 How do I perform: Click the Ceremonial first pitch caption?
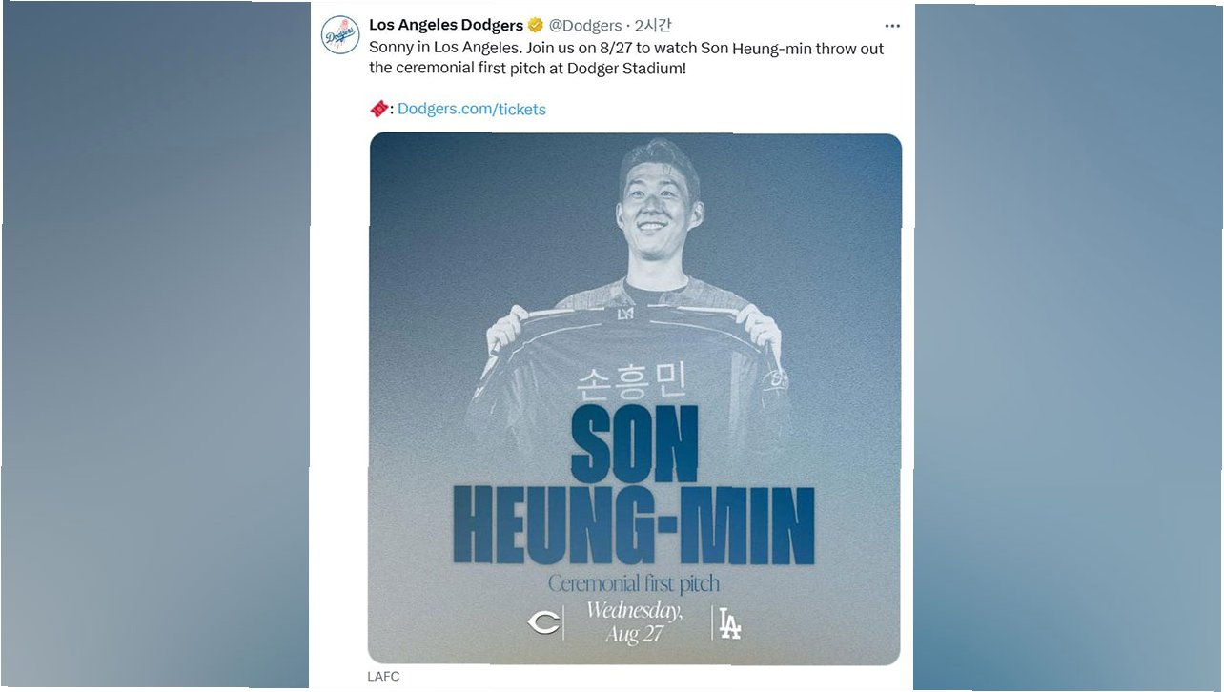633,583
